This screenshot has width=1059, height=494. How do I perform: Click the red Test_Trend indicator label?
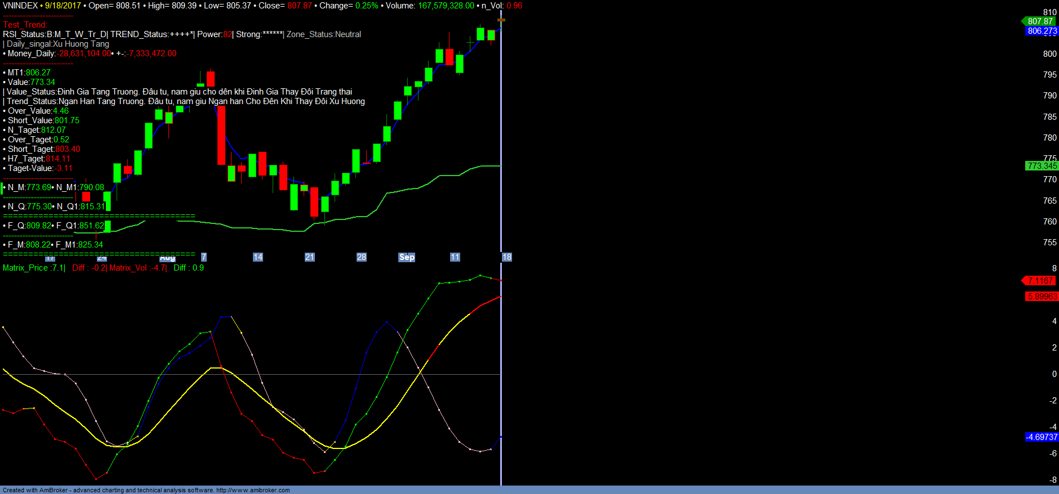[x=25, y=25]
